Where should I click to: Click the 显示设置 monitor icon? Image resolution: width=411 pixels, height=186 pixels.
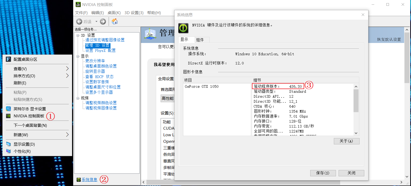point(8,144)
